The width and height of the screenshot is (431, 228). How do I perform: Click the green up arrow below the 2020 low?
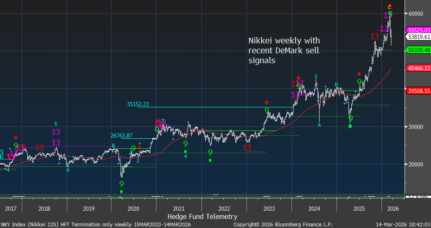[121, 191]
